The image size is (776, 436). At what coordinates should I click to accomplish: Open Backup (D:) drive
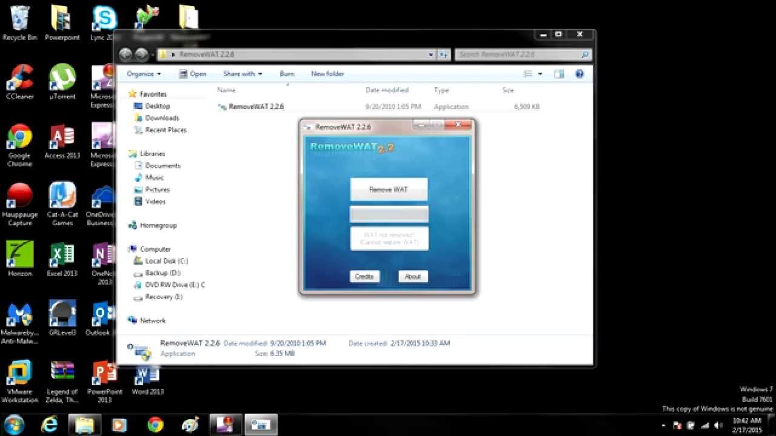tap(162, 273)
